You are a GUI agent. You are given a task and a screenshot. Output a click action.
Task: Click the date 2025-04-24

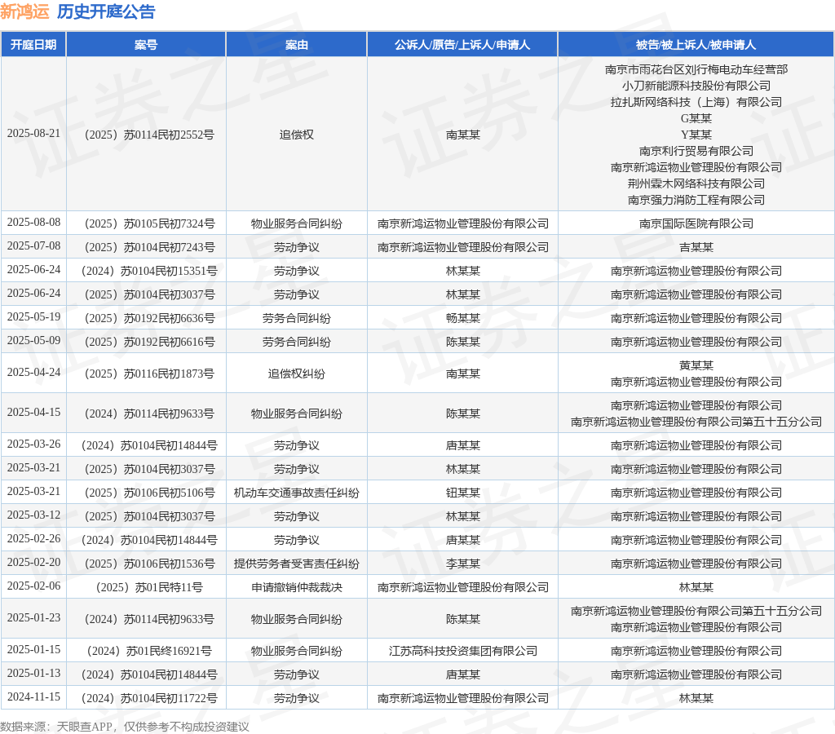point(33,373)
